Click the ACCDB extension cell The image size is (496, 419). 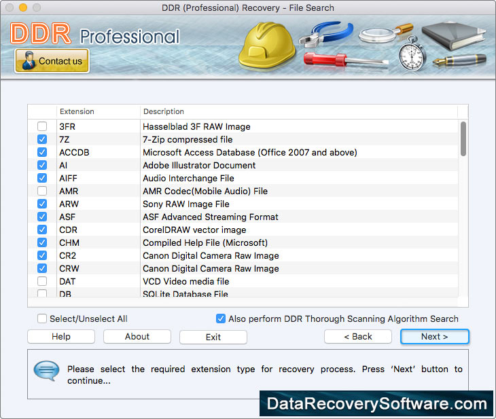pyautogui.click(x=99, y=152)
